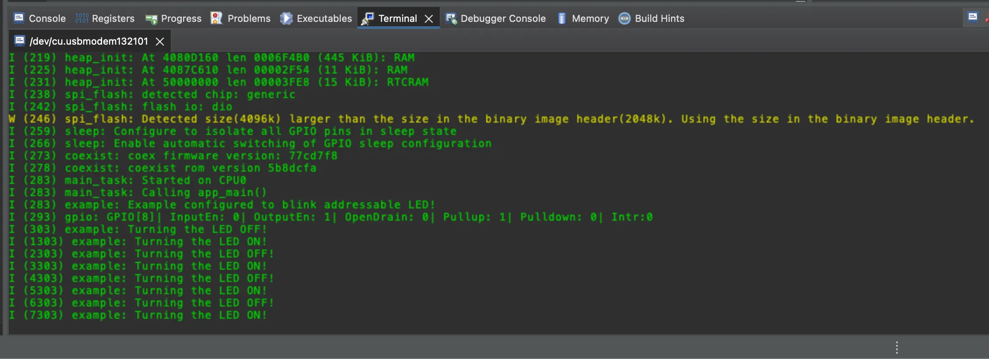989x359 pixels.
Task: Click the Executables tab icon
Action: 286,18
